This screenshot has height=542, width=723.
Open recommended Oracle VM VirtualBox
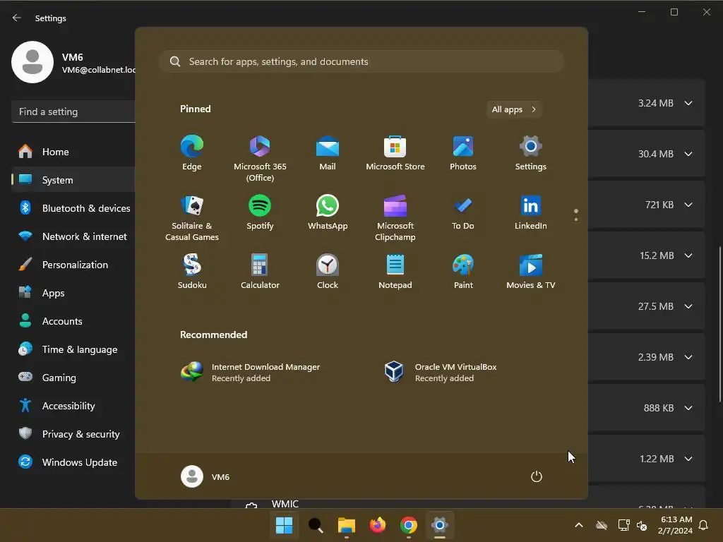(441, 373)
